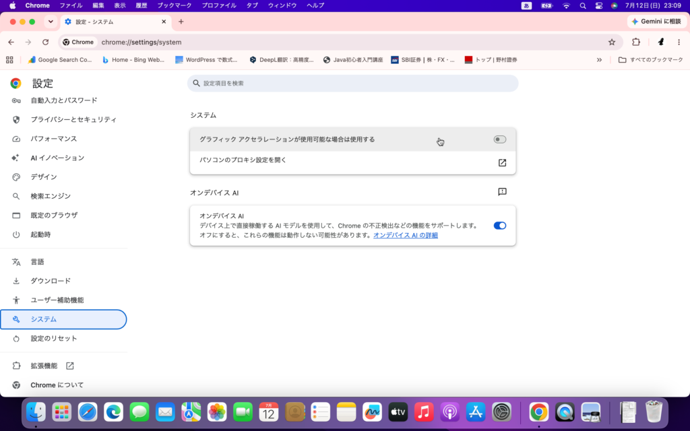Image resolution: width=690 pixels, height=431 pixels.
Task: Open a new tab with plus button
Action: pyautogui.click(x=181, y=22)
